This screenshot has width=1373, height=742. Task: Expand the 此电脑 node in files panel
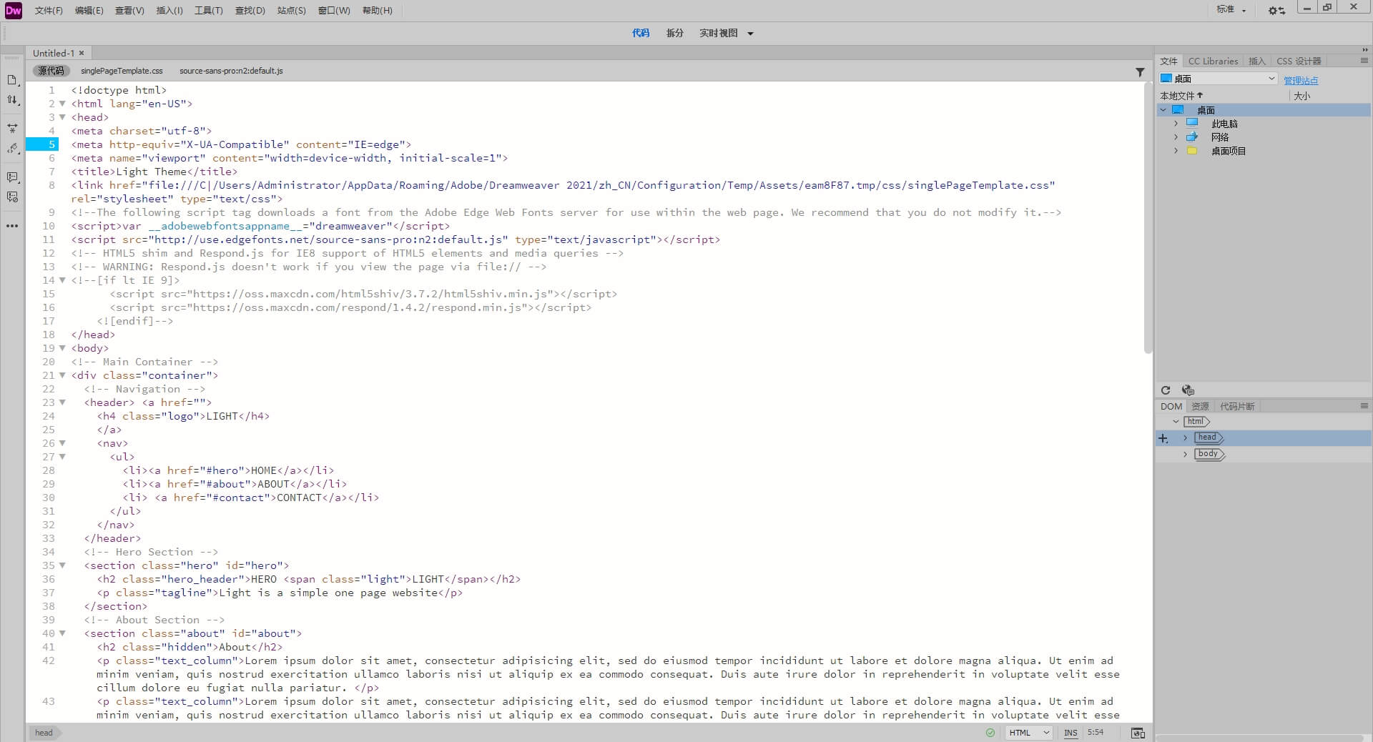coord(1176,123)
